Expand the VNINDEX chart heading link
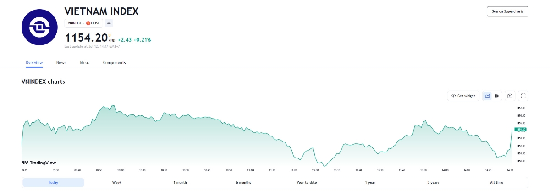Viewport: 550px width, 196px height. click(44, 82)
